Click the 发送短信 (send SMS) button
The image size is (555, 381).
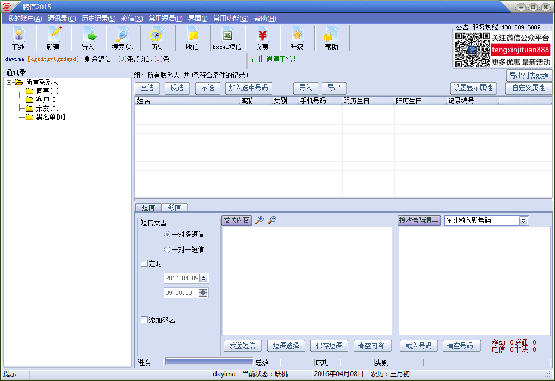point(242,346)
